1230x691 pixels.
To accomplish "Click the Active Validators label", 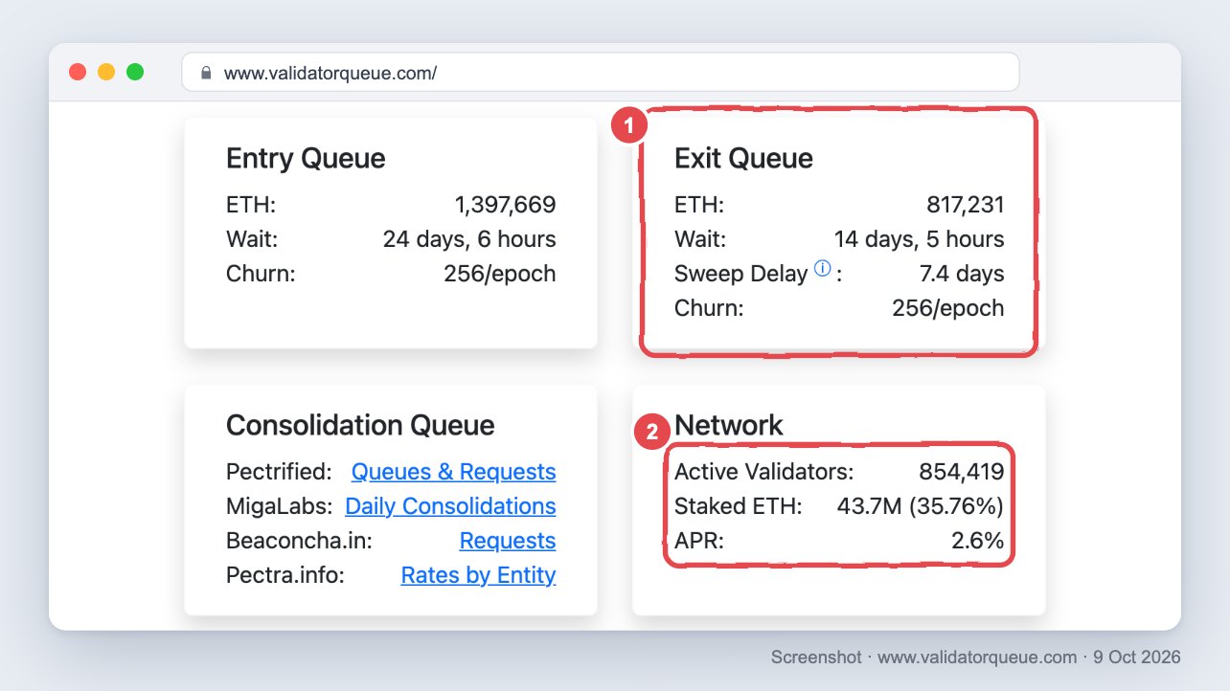I will tap(763, 472).
